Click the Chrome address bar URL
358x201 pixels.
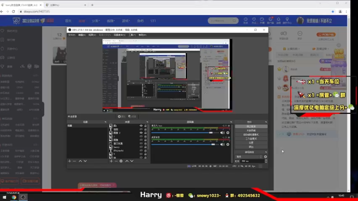[x=37, y=12]
